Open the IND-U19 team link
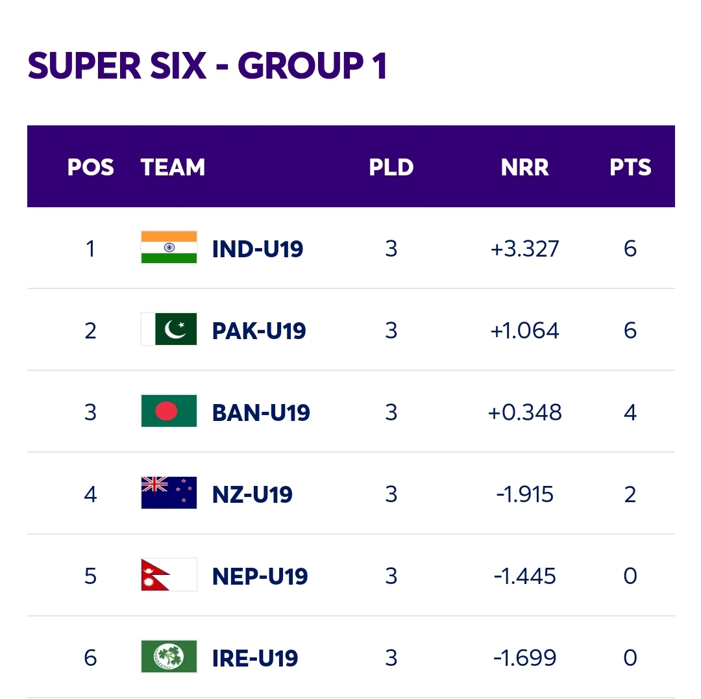The image size is (701, 699). pyautogui.click(x=258, y=249)
